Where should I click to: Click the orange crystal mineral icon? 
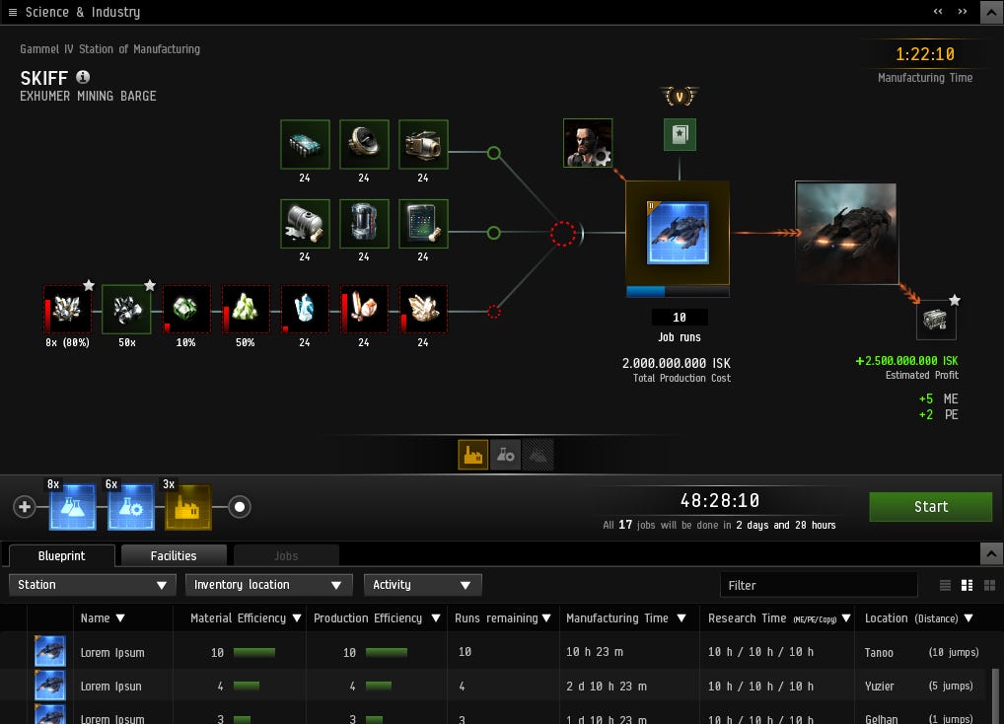coord(364,309)
